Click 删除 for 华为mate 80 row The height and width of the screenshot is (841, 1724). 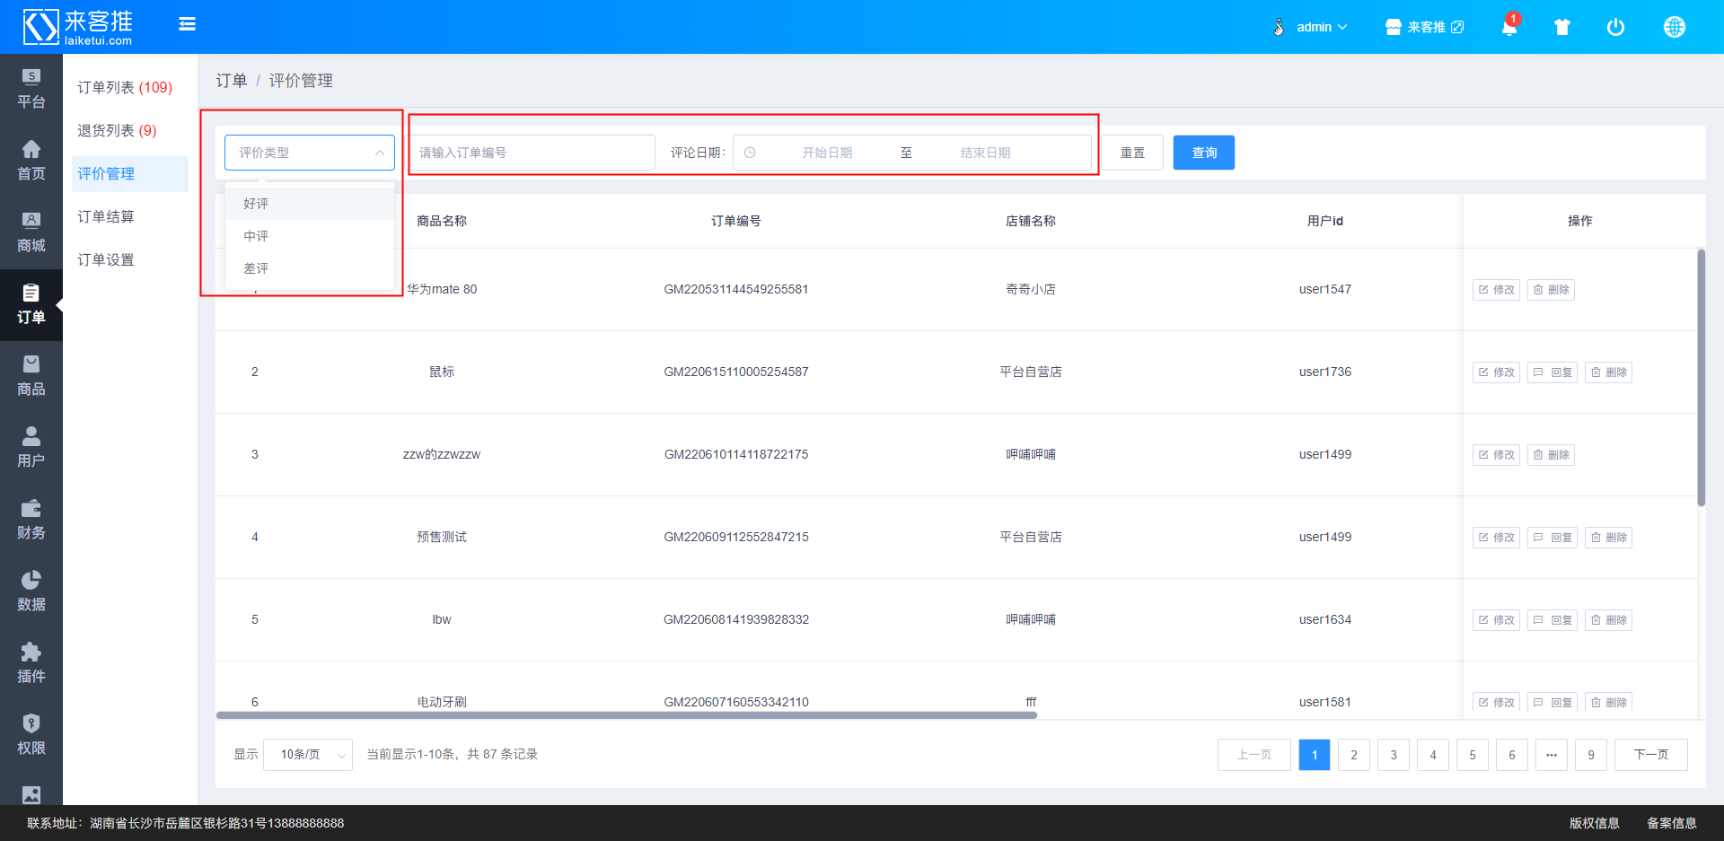[1551, 290]
